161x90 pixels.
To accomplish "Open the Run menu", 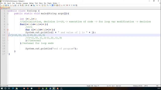I will click(45, 3).
